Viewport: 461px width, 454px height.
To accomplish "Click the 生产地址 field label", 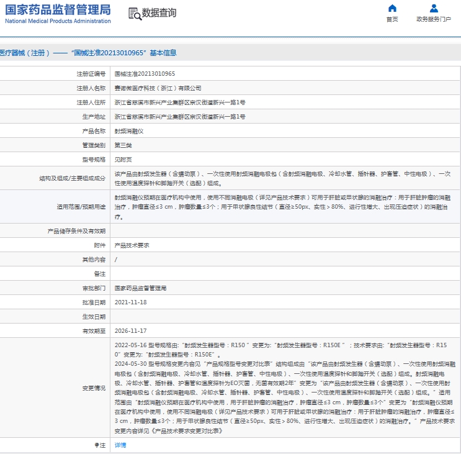I will coord(94,117).
